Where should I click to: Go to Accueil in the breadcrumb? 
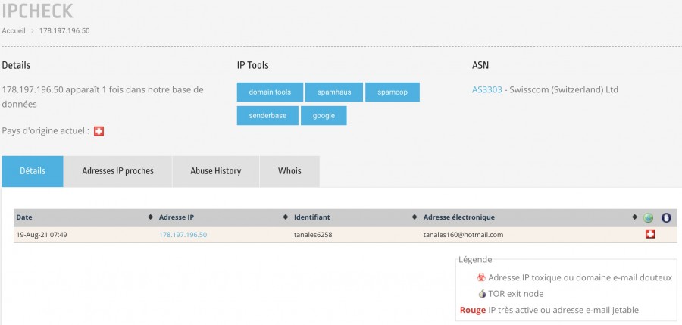click(x=14, y=31)
